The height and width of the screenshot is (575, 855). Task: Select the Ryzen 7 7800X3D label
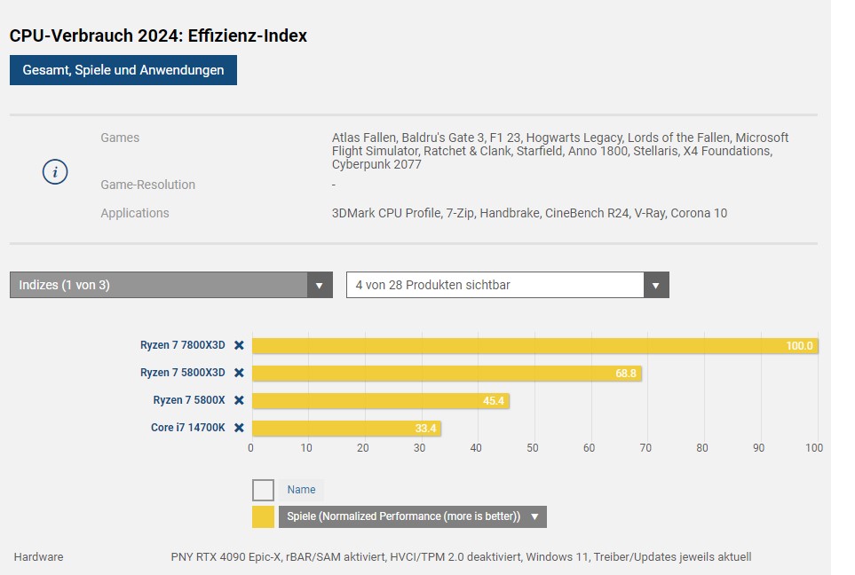click(183, 345)
